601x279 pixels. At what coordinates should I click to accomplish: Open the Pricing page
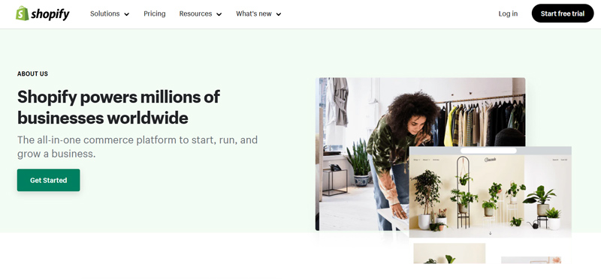(x=155, y=13)
